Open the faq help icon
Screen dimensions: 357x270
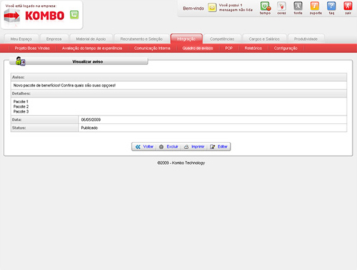(x=331, y=6)
